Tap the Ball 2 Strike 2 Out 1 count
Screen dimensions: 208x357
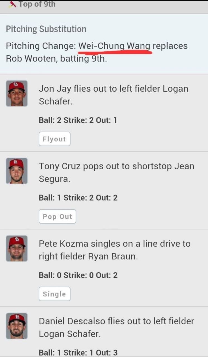click(x=78, y=120)
